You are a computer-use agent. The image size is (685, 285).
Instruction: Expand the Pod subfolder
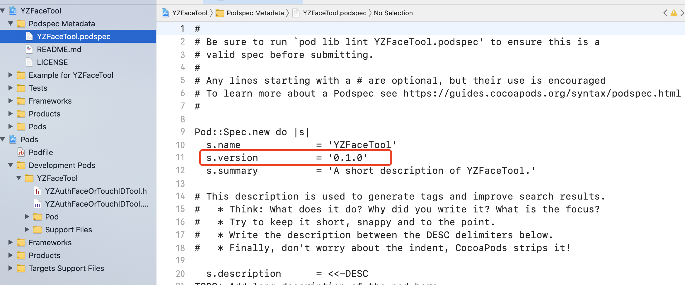[x=27, y=217]
